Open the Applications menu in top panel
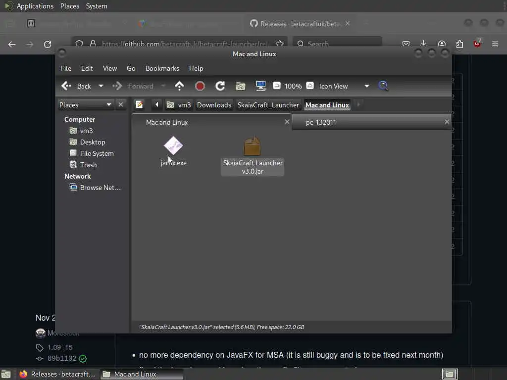This screenshot has height=380, width=507. 35,6
